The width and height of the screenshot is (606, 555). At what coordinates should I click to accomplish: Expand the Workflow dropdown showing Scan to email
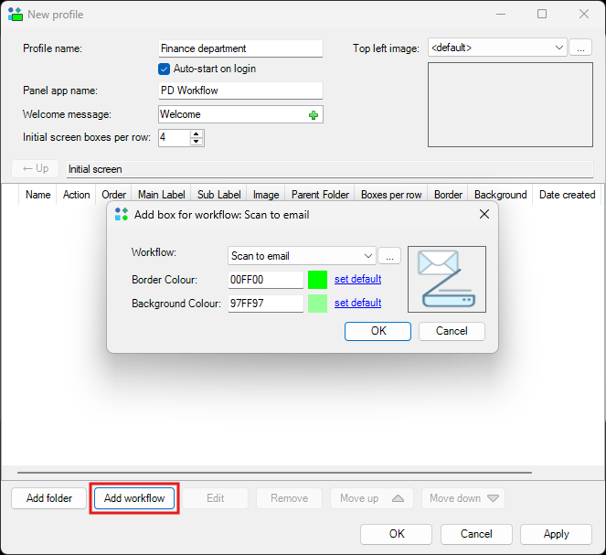point(368,256)
